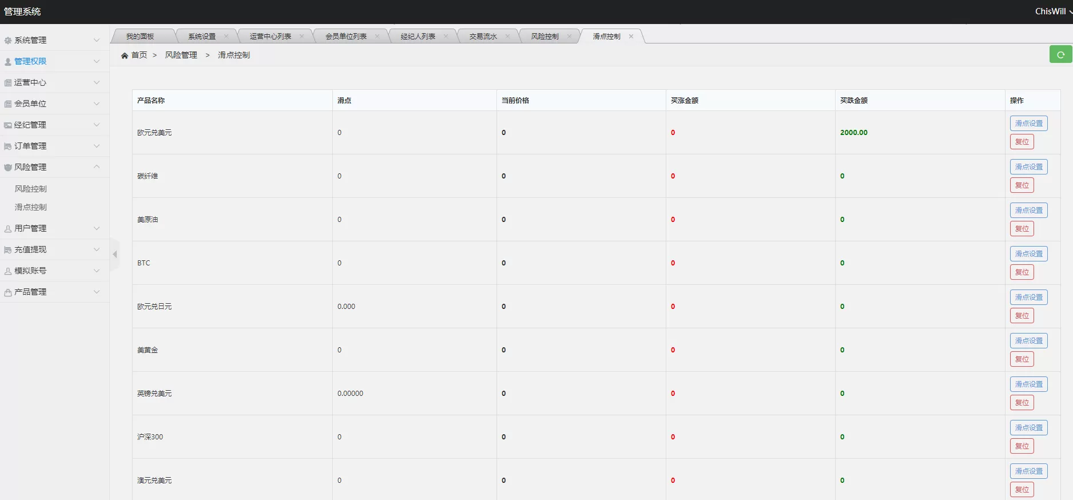Click the 用户管理 person icon
This screenshot has width=1073, height=500.
coord(8,229)
